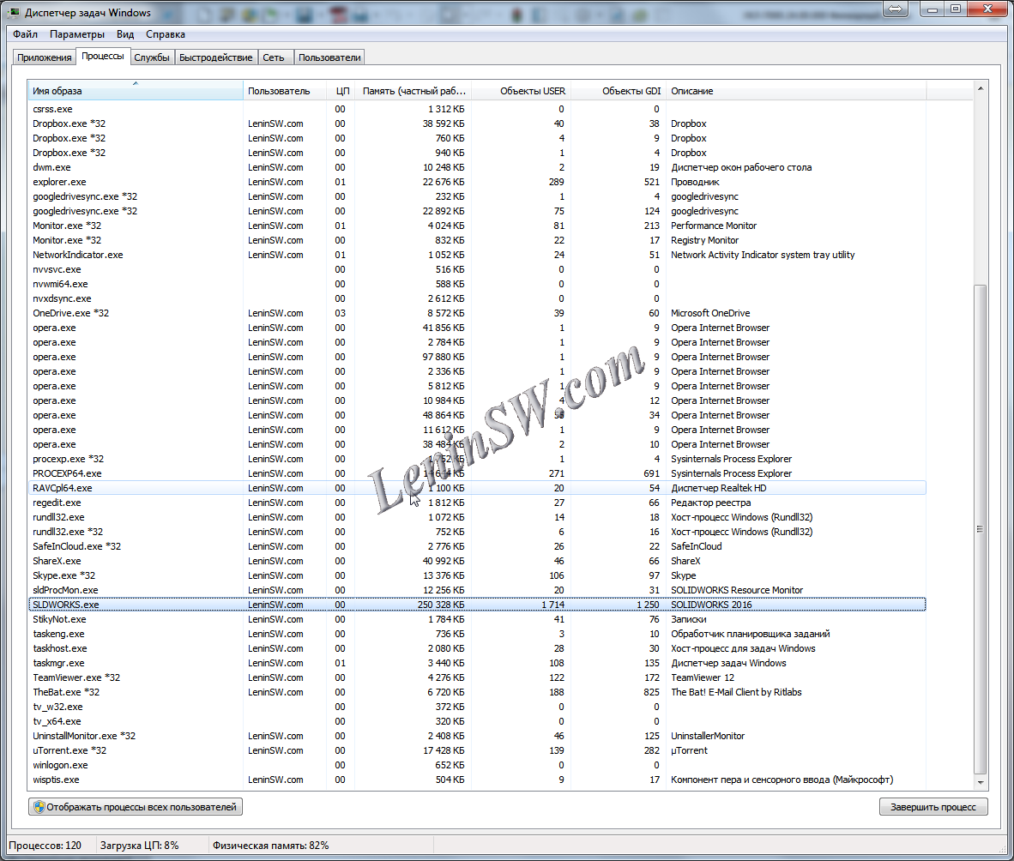The height and width of the screenshot is (861, 1014).
Task: Switch to the Службы tab
Action: pyautogui.click(x=153, y=56)
